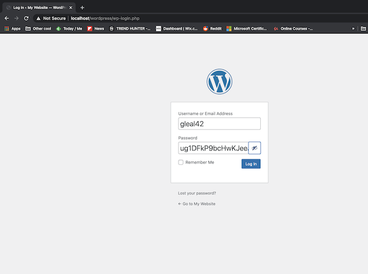Viewport: 368px width, 274px height.
Task: Reload the page with refresh icon
Action: (x=26, y=18)
